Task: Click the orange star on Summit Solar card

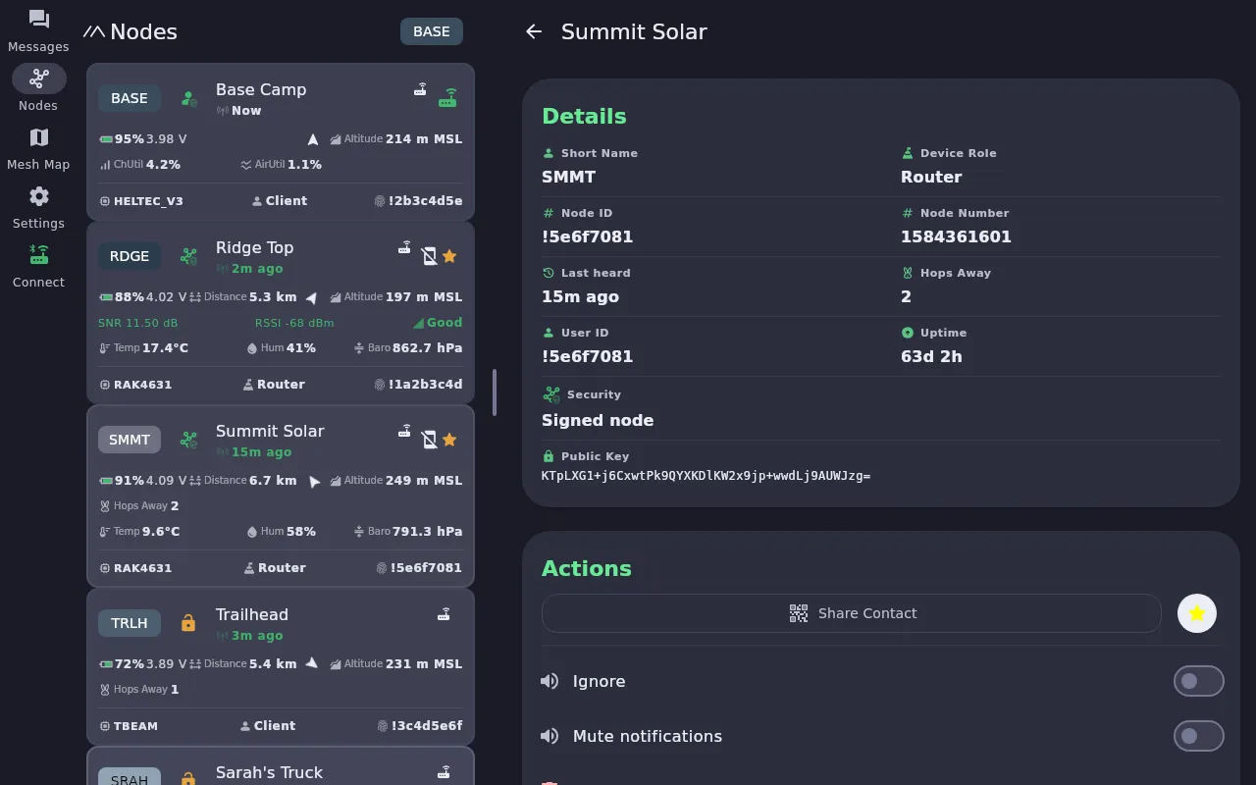Action: [x=449, y=440]
